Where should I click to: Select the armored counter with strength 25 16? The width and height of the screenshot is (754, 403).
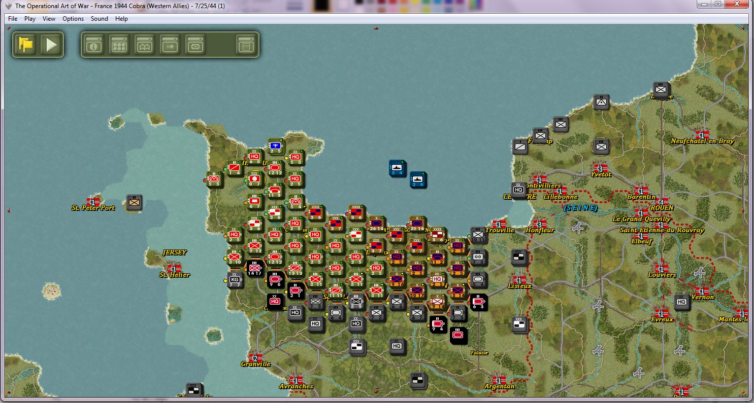point(417,224)
